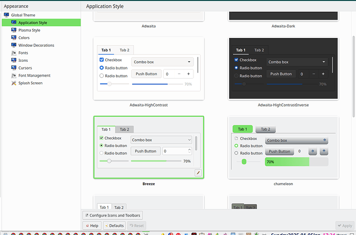Select Radio button in chameleon preview
356x235 pixels.
(x=237, y=146)
